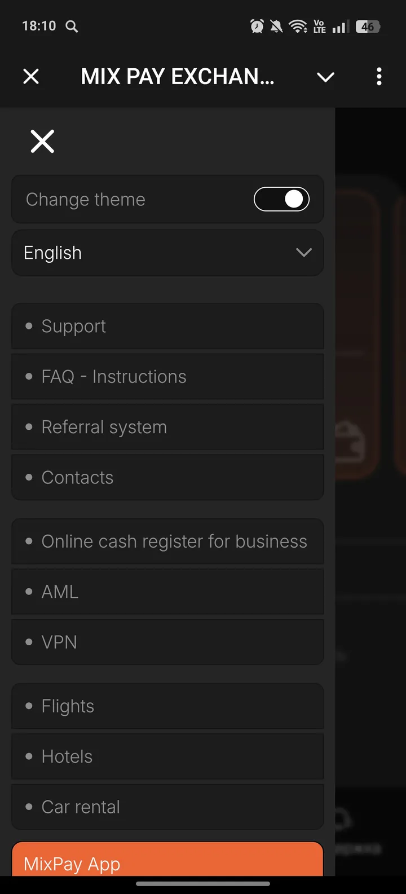
Task: Toggle the Change theme switch
Action: [x=281, y=199]
